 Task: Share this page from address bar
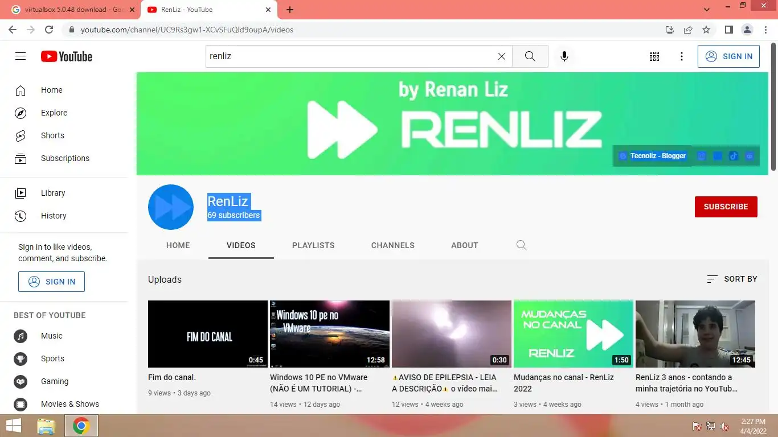coord(688,30)
